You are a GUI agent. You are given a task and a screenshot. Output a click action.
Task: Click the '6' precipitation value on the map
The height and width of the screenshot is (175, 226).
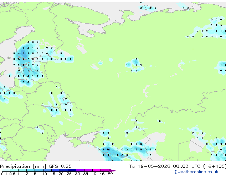122,155
